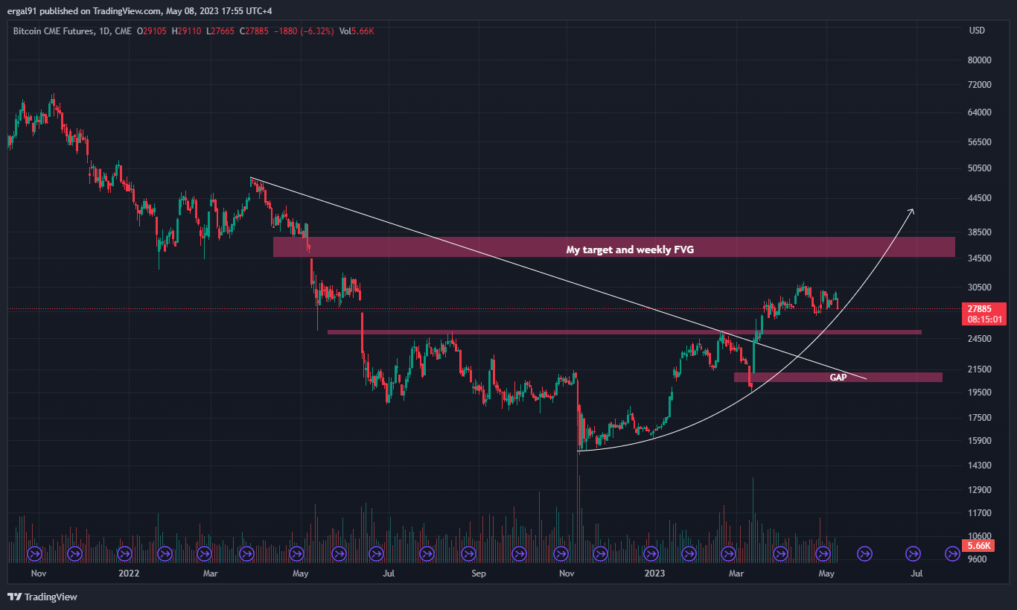Click the change value -1880 (-6.32%)
This screenshot has height=610, width=1017.
coord(303,31)
